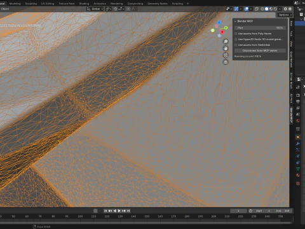The width and height of the screenshot is (305, 229).
Task: Toggle the camera view icon
Action: (226, 55)
